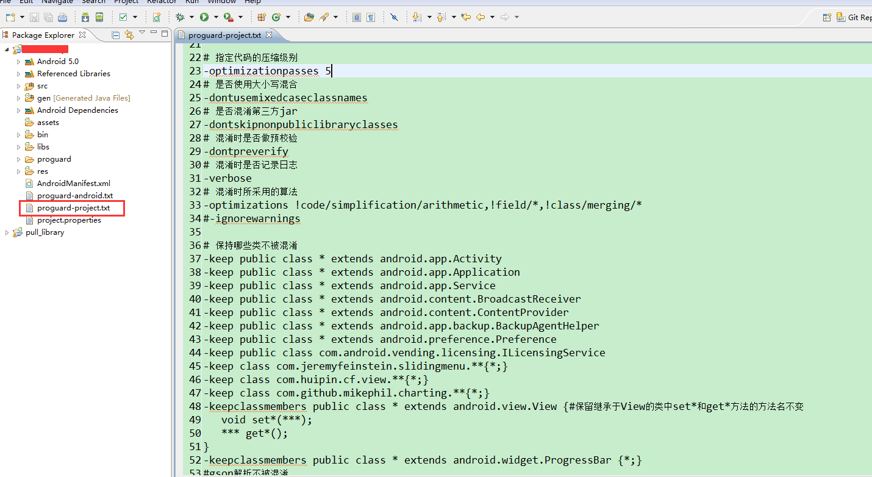Select the assets folder
The height and width of the screenshot is (477, 872).
48,122
